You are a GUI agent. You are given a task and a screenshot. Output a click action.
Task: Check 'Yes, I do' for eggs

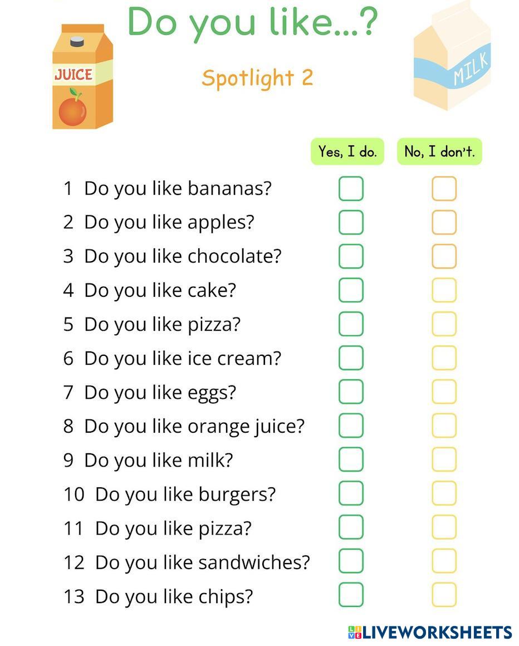(x=351, y=392)
